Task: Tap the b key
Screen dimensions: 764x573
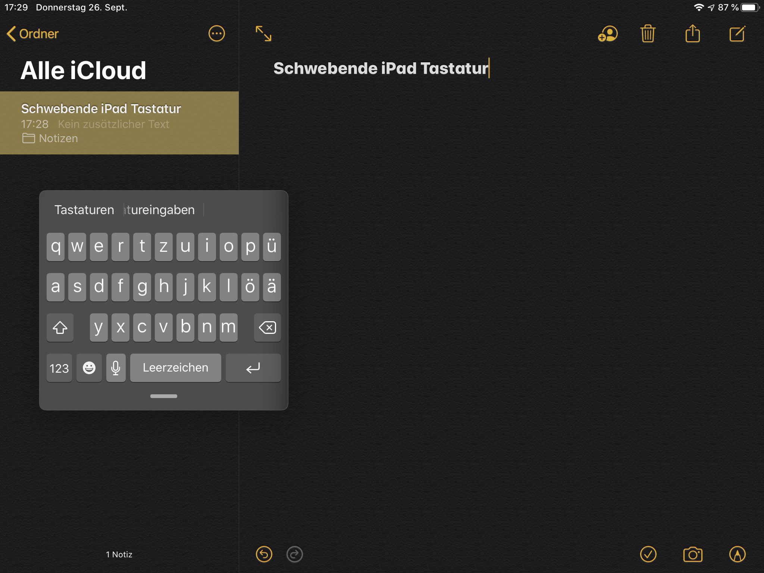Action: coord(185,328)
